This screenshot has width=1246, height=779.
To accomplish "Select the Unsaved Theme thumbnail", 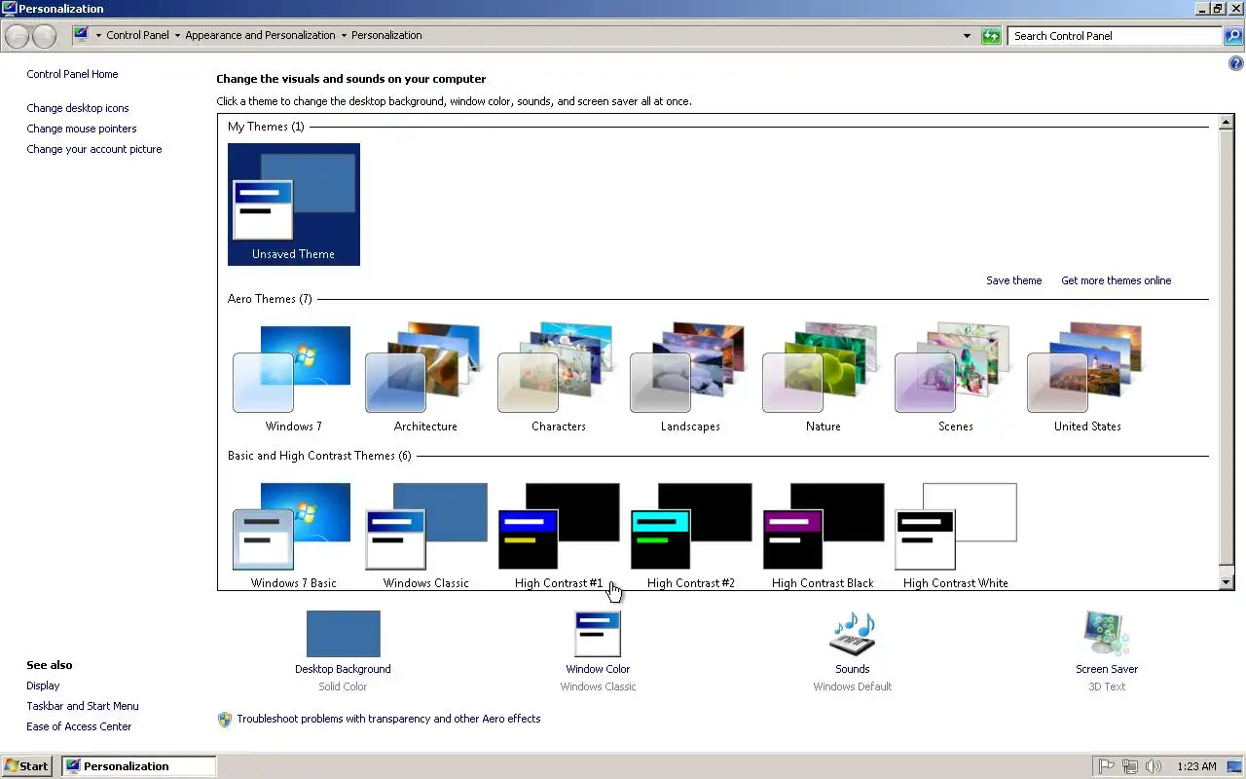I will [293, 204].
